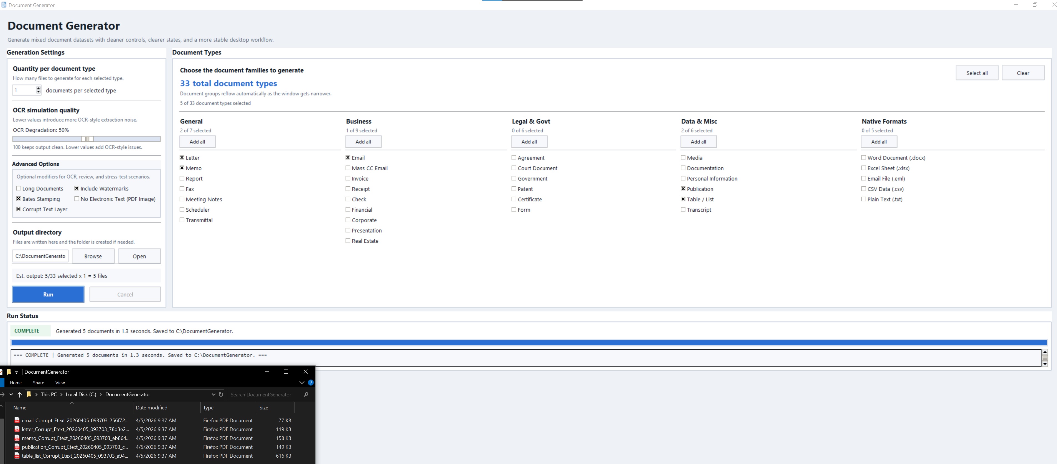Open the address bar history dropdown arrow
1057x464 pixels.
click(x=214, y=394)
